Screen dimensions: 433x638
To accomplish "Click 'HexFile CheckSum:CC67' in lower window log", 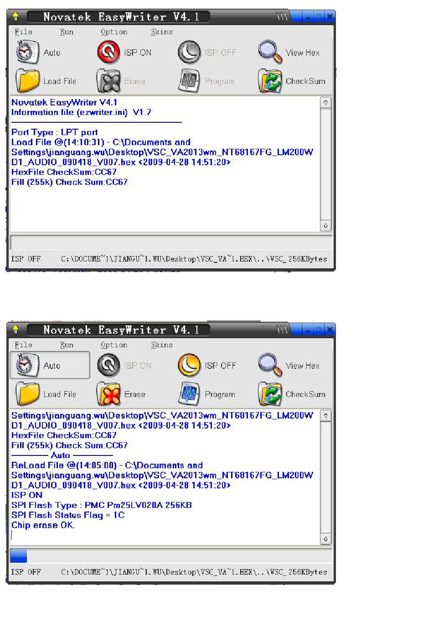I will point(64,435).
